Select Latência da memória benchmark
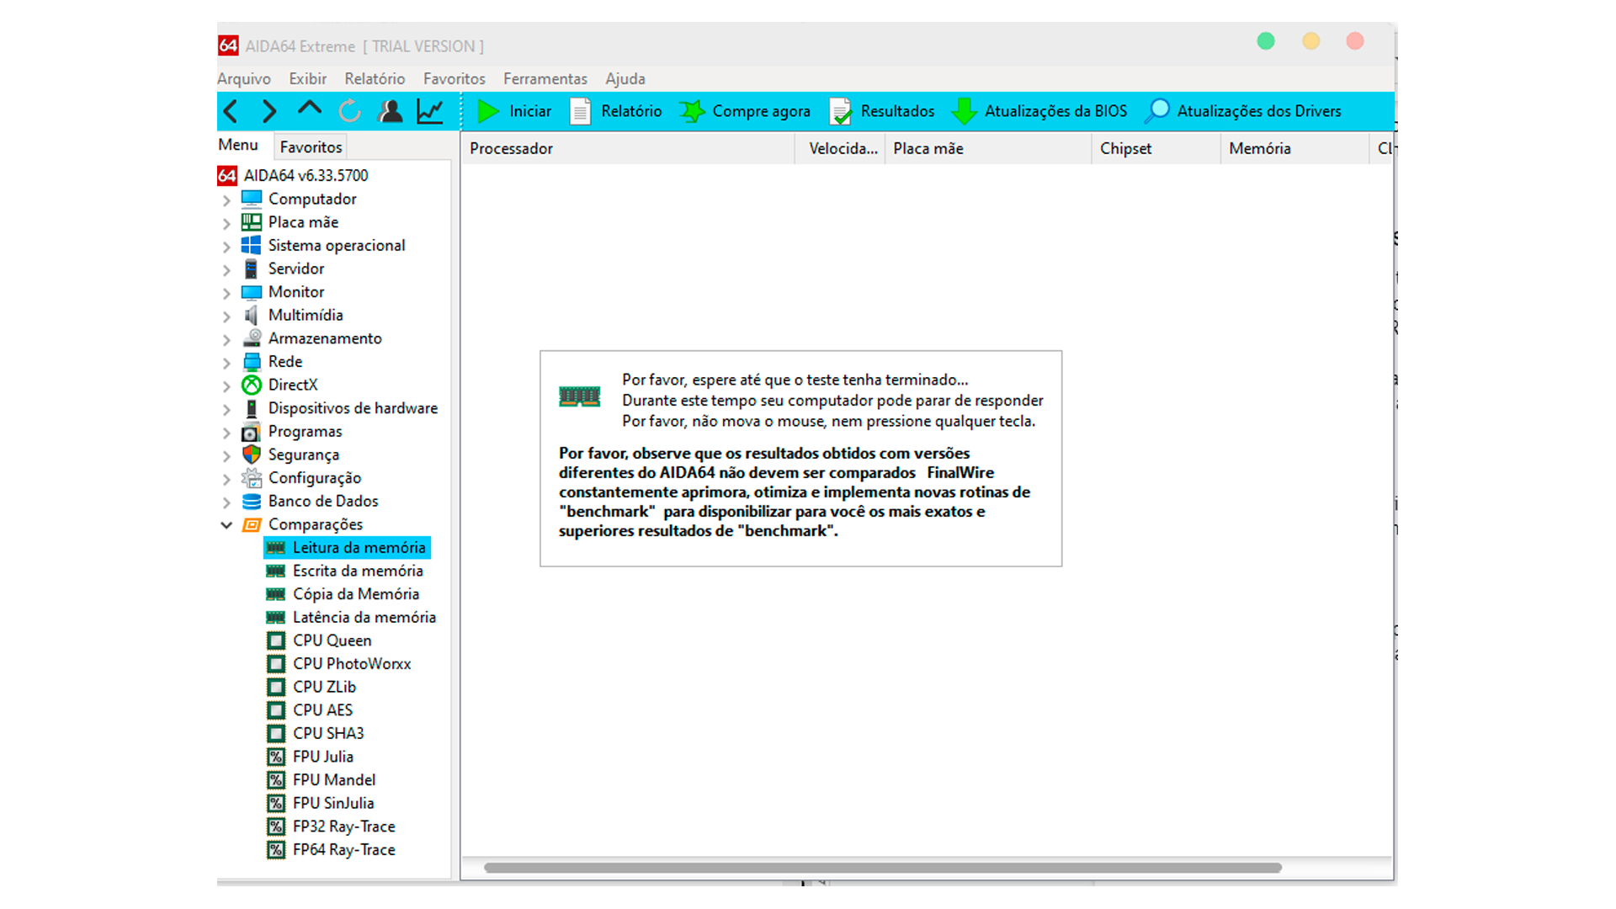This screenshot has height=909, width=1616. tap(352, 617)
